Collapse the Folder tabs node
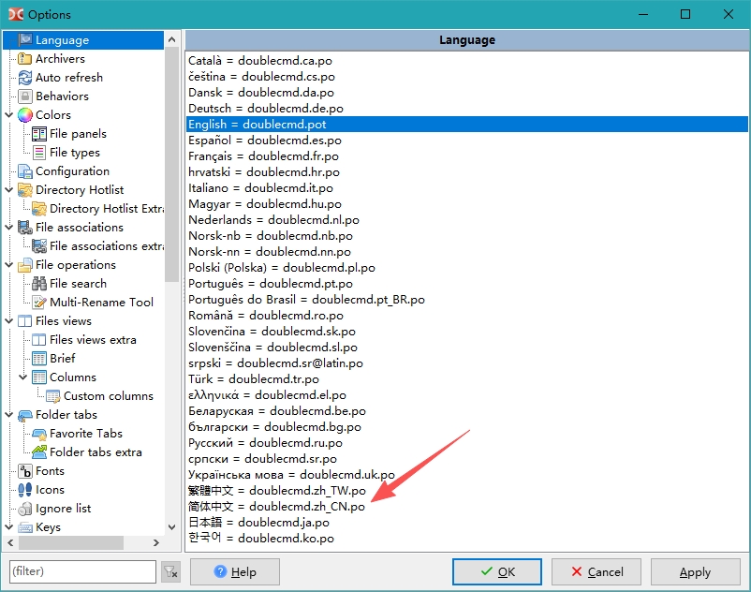This screenshot has width=751, height=592. click(9, 415)
